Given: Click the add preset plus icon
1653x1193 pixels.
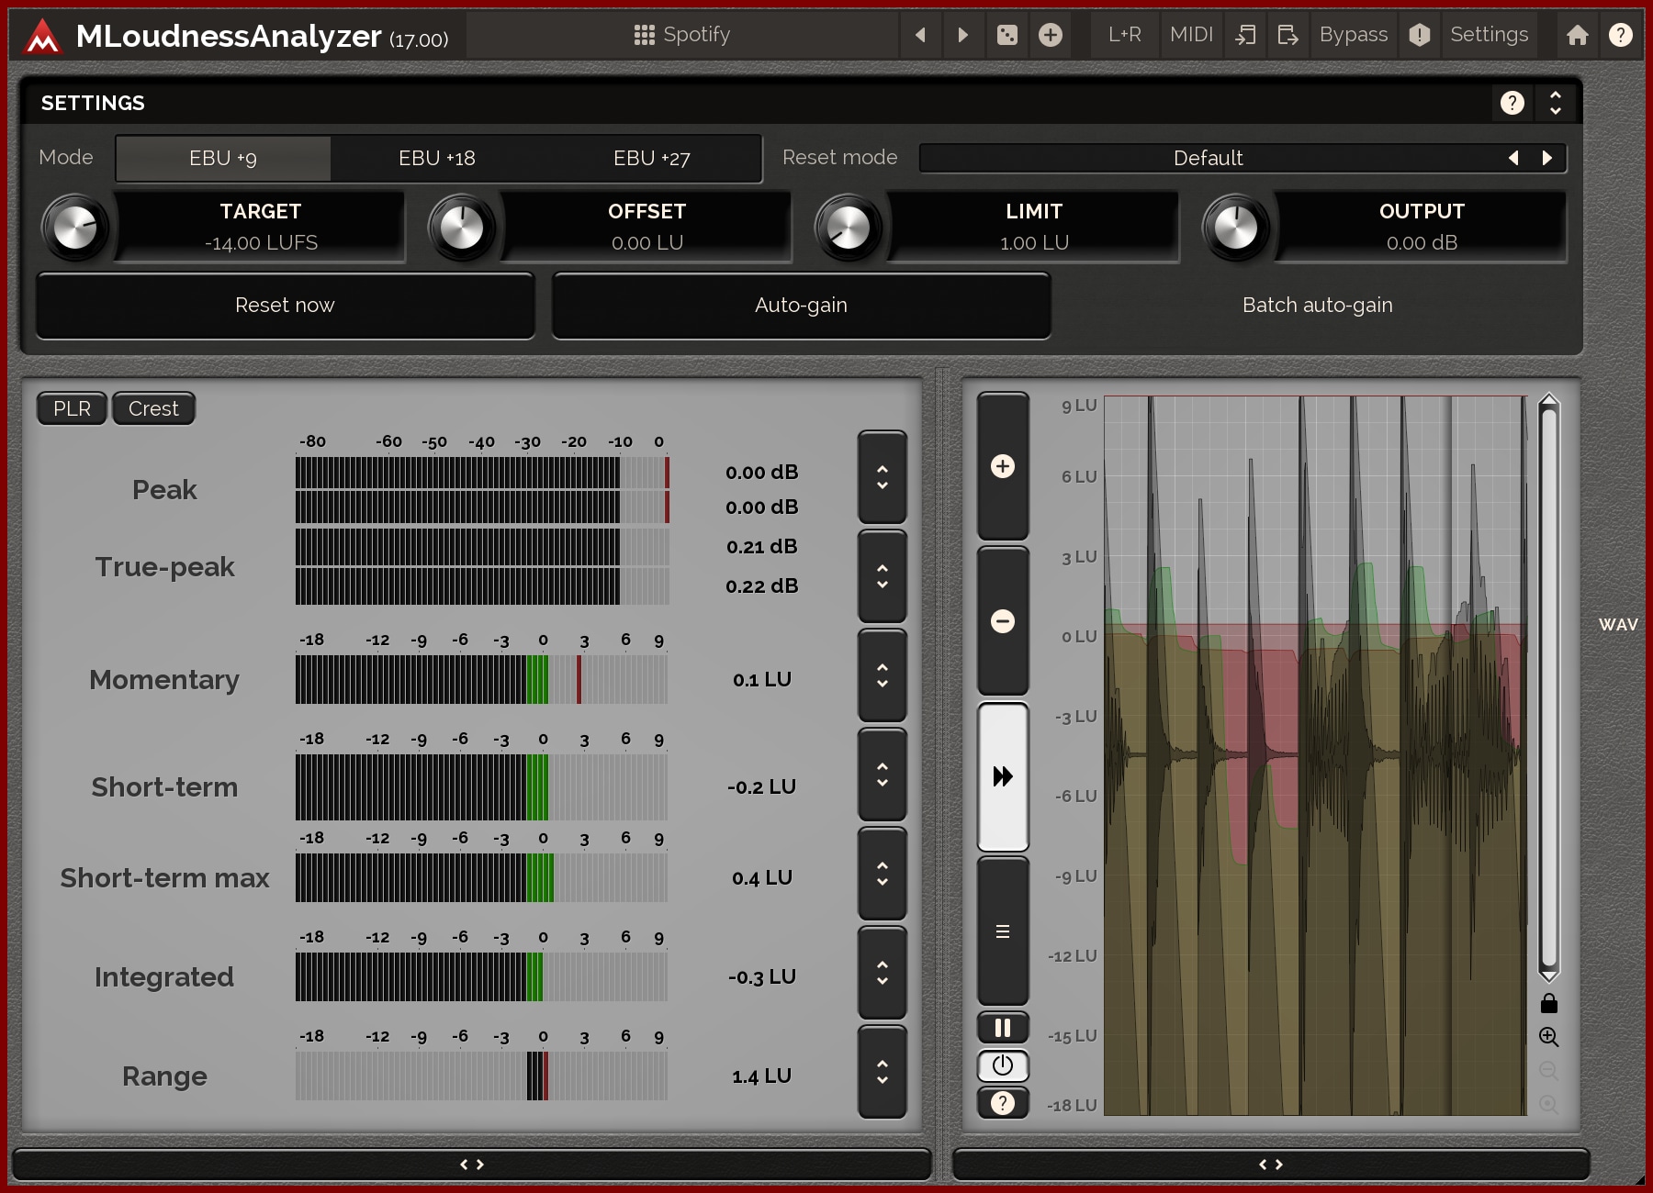Looking at the screenshot, I should (1050, 35).
